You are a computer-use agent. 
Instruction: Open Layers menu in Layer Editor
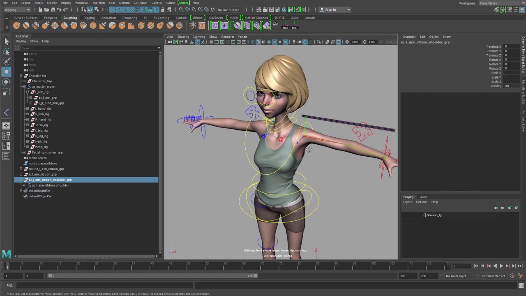coord(407,202)
